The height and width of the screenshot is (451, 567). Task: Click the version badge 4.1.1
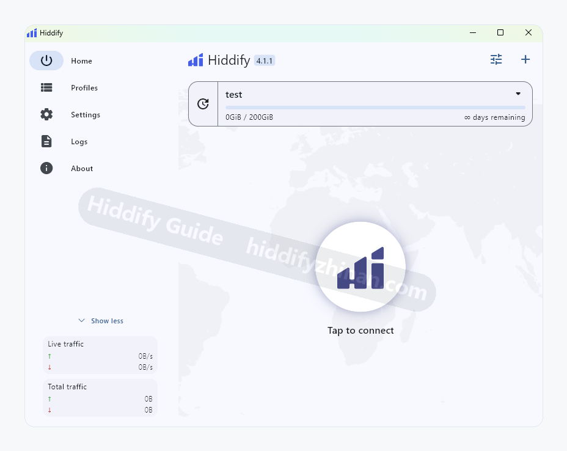tap(265, 61)
